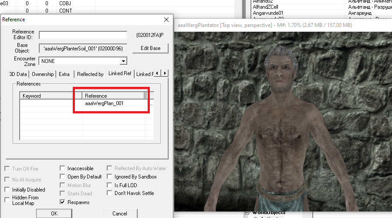Enable the Ignored By Sandbox checkbox
The width and height of the screenshot is (392, 218).
109,176
